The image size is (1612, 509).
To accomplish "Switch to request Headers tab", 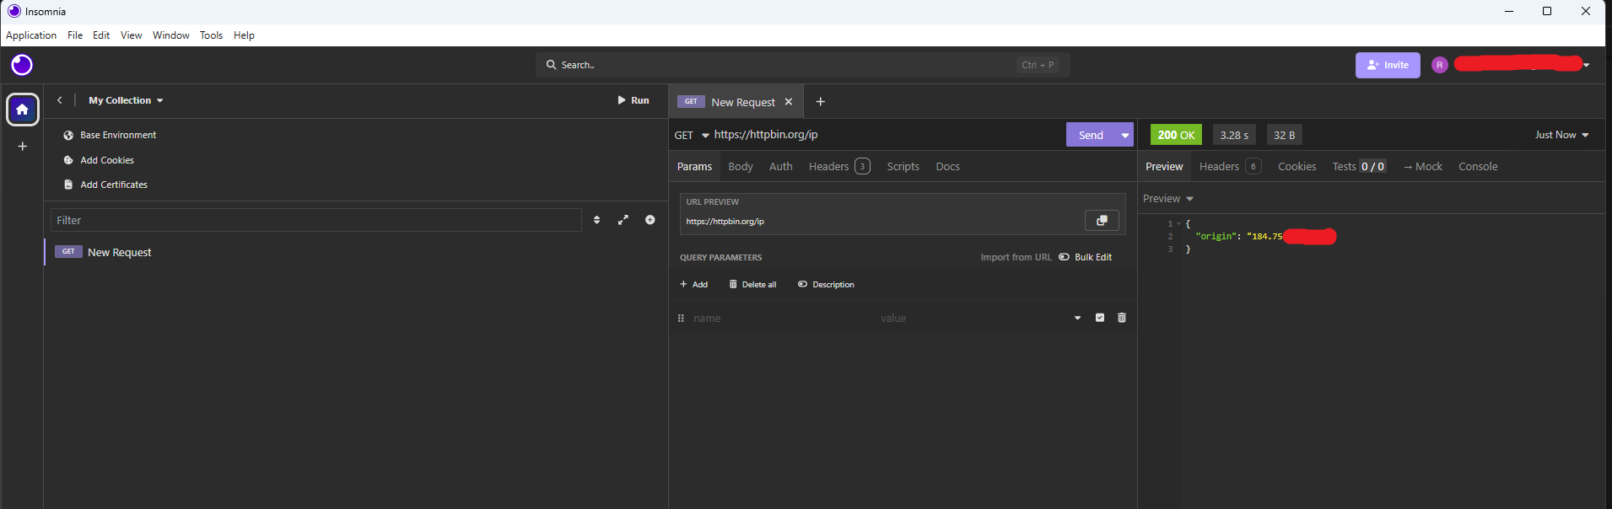I will 839,167.
